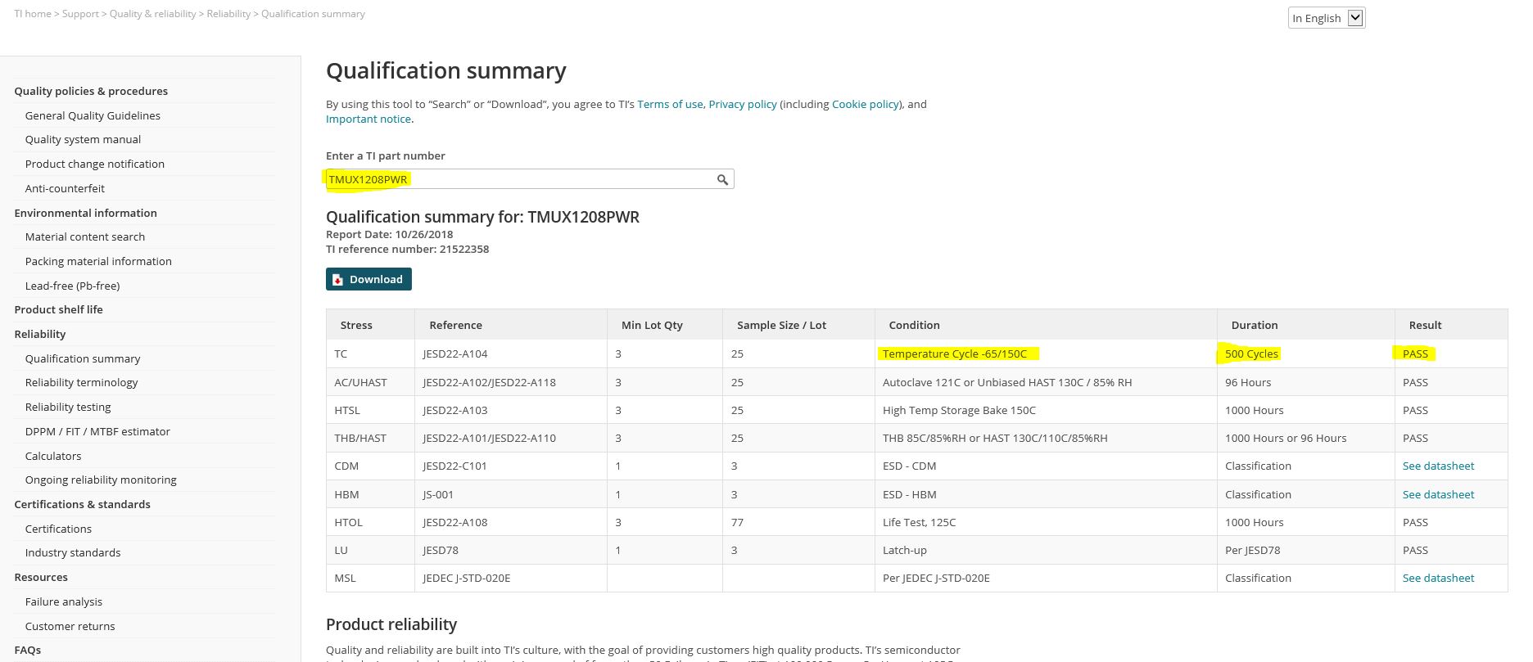Open FAQs section in sidebar
Image resolution: width=1533 pixels, height=662 pixels.
pos(27,650)
